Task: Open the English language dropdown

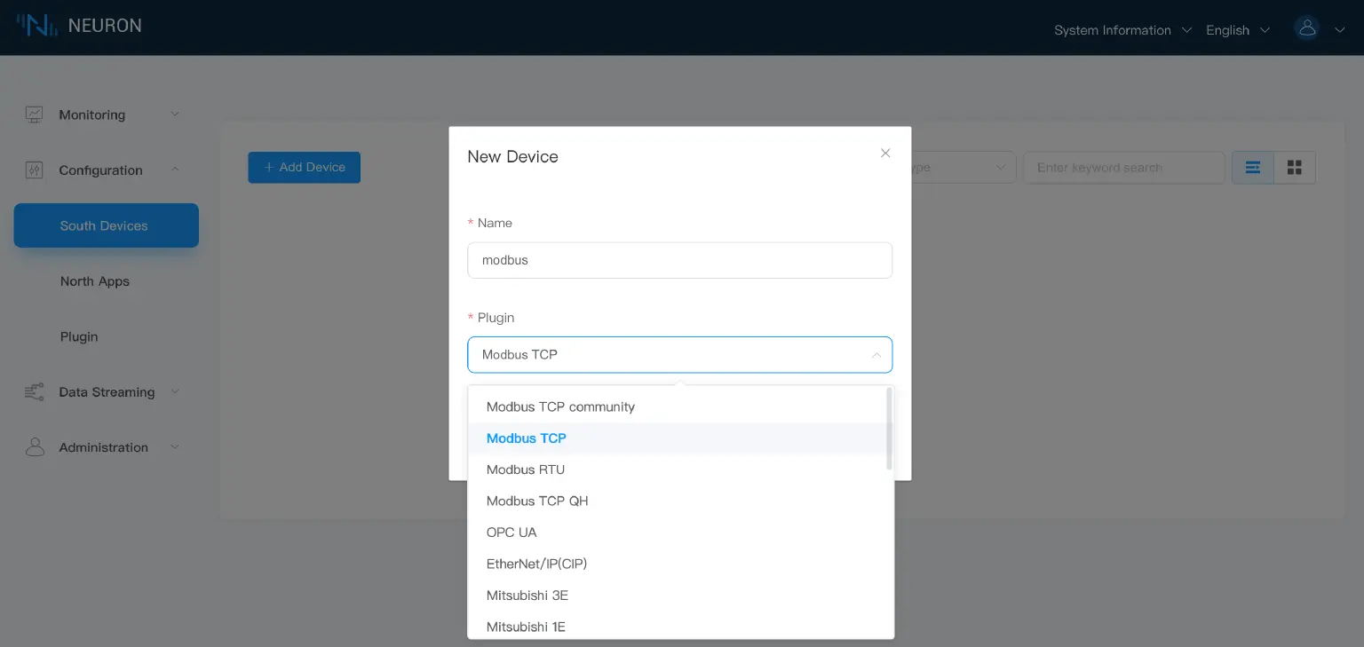Action: pyautogui.click(x=1227, y=29)
